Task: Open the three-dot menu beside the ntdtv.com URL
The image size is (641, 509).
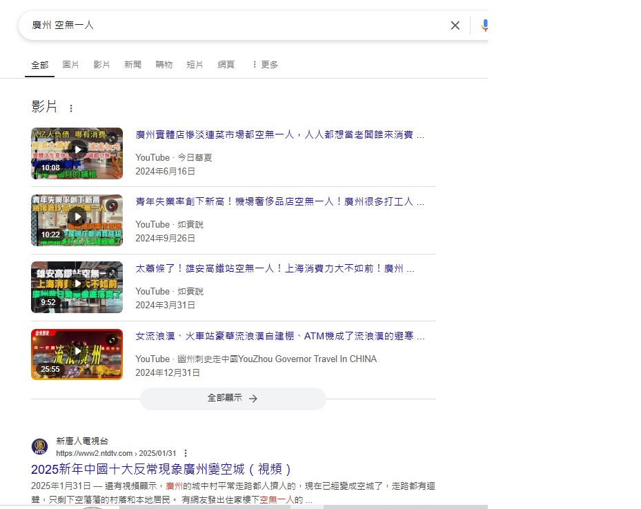Action: click(x=186, y=453)
